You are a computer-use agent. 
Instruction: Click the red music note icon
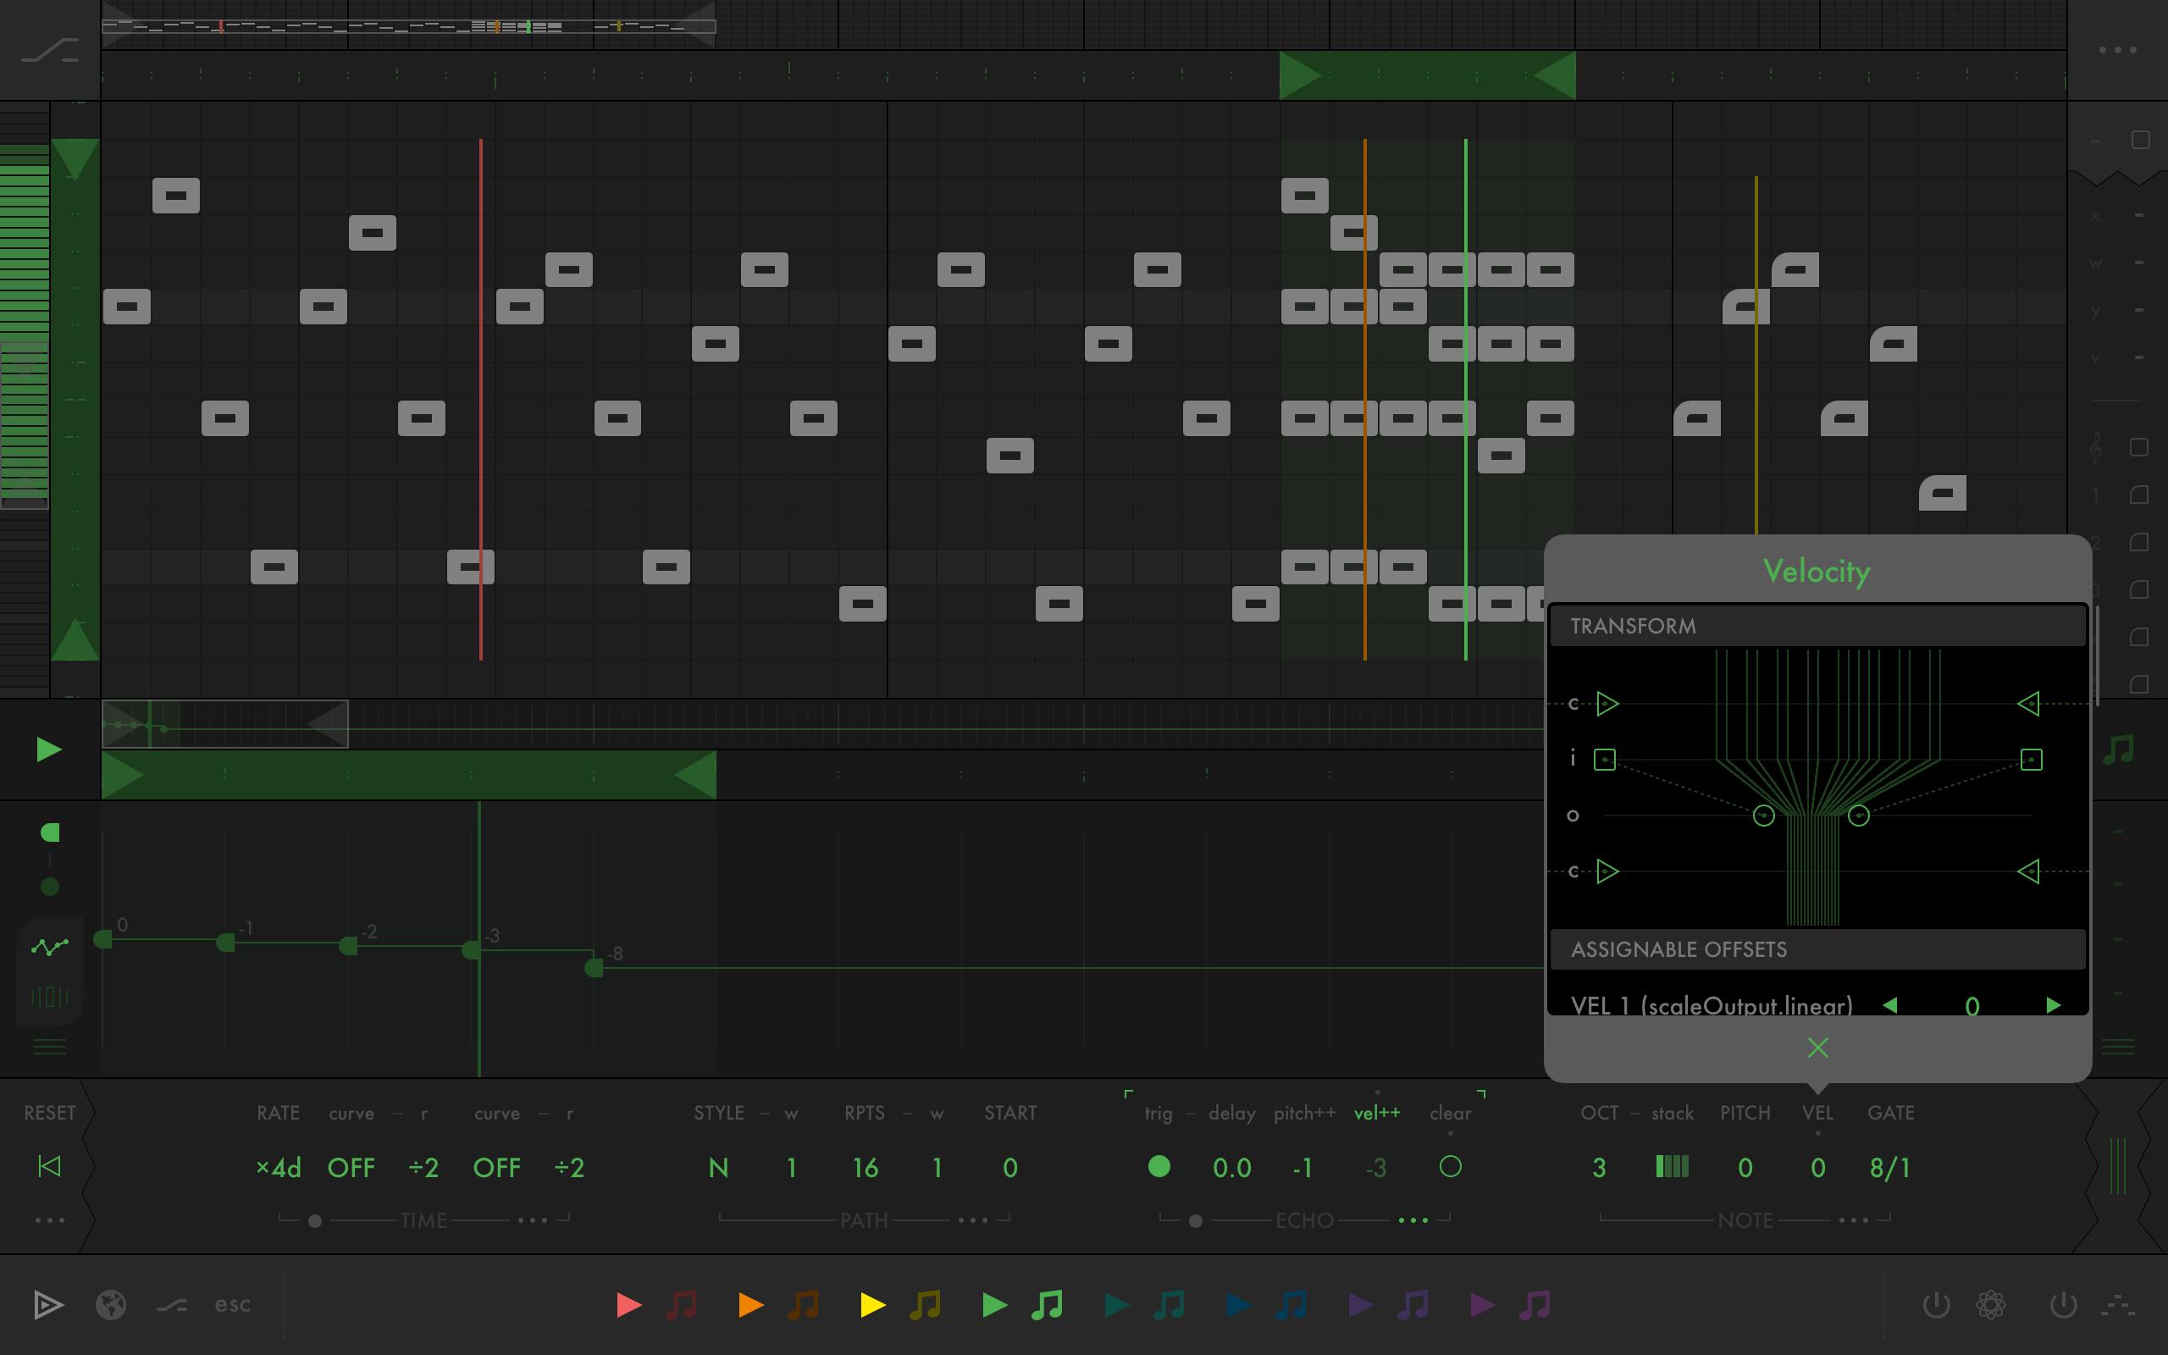coord(683,1305)
